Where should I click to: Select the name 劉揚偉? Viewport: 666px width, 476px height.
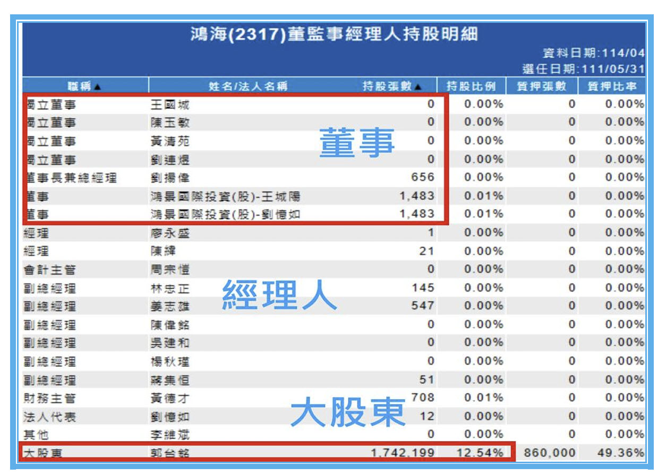click(x=170, y=177)
